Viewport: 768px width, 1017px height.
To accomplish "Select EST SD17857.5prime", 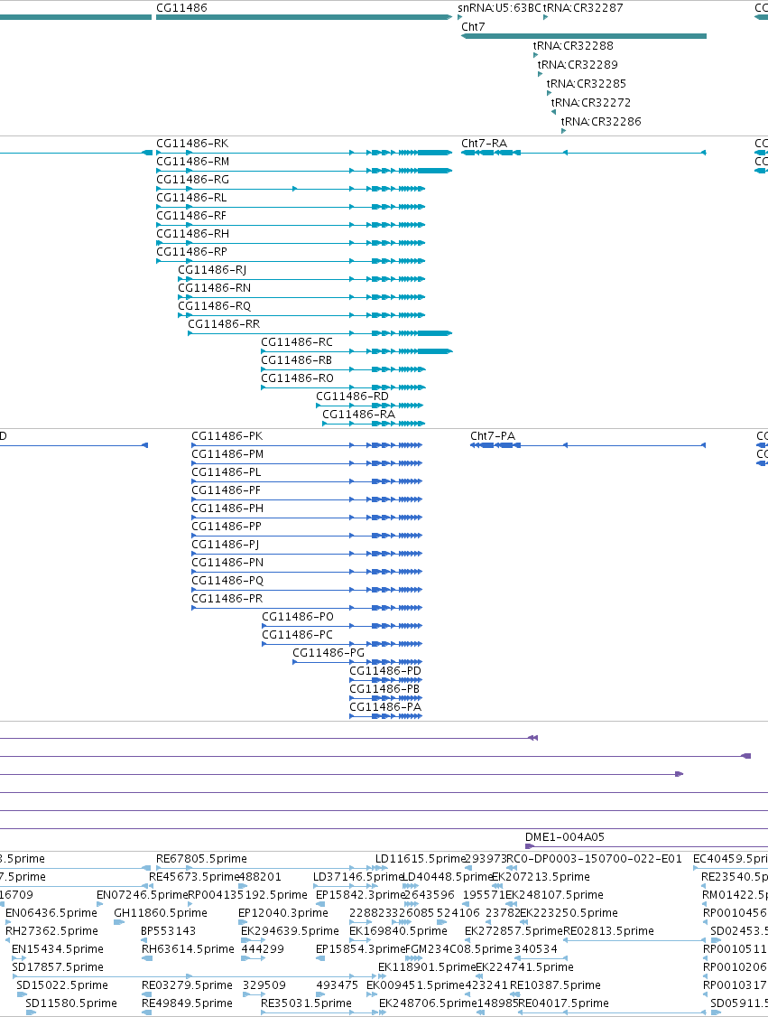I will [58, 967].
